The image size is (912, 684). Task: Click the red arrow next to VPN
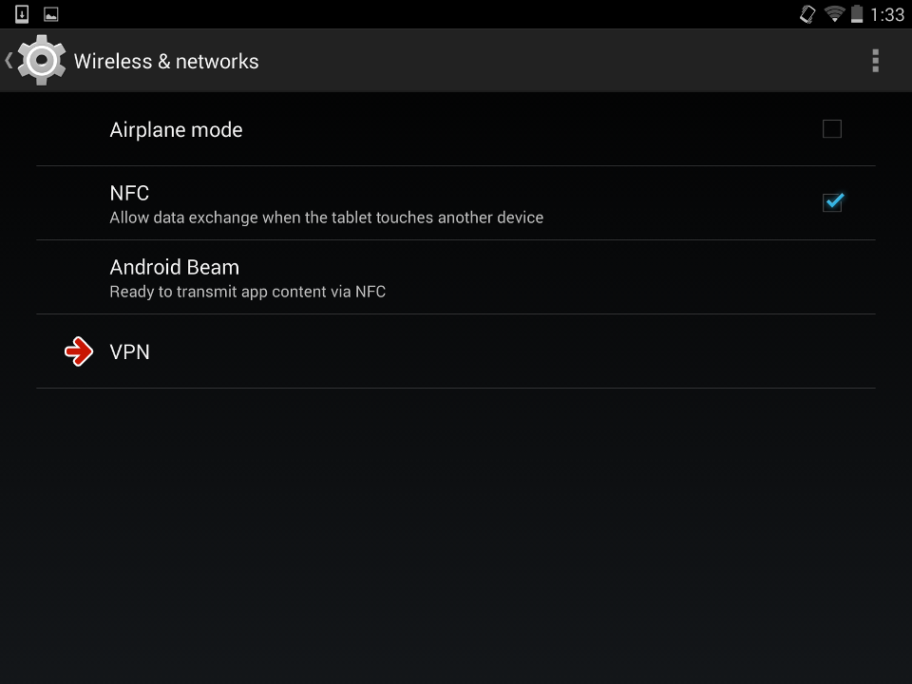[79, 351]
